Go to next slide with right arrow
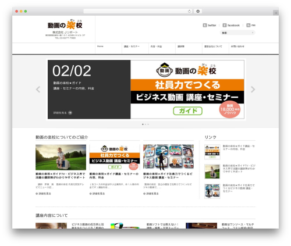The image size is (291, 246). pyautogui.click(x=253, y=90)
